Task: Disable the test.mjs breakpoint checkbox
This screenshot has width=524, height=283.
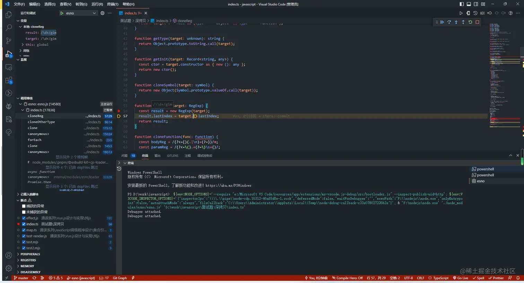Action: 24,242
